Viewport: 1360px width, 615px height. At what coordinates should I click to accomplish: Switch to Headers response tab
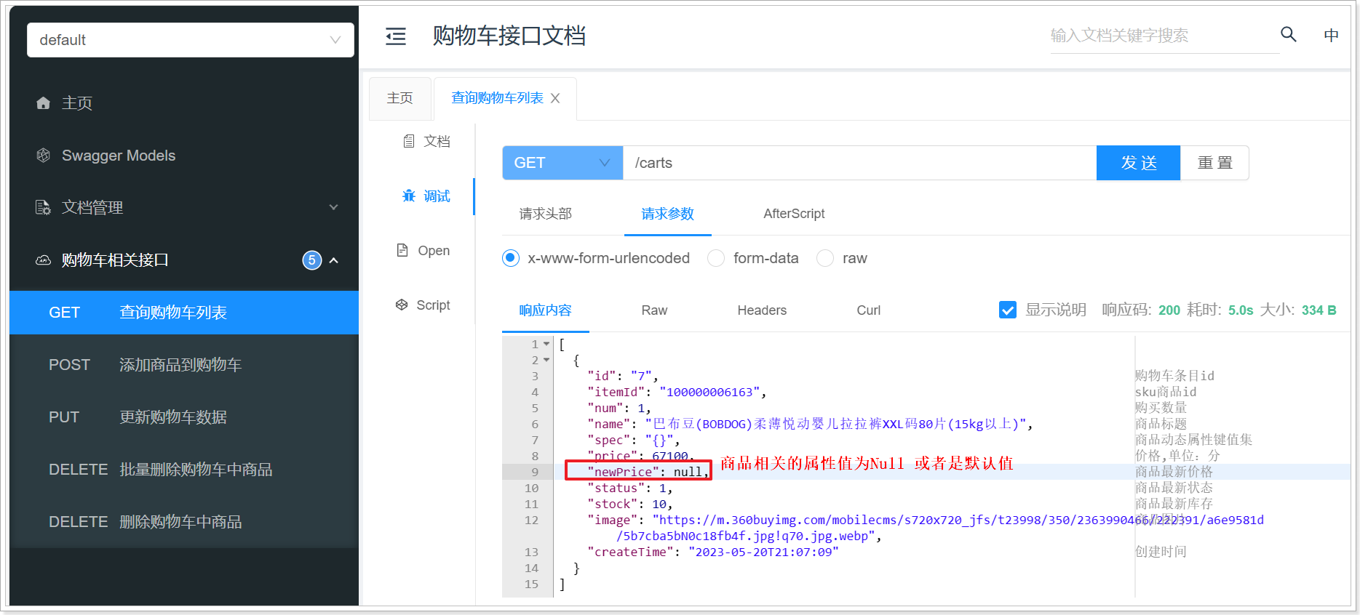[762, 310]
